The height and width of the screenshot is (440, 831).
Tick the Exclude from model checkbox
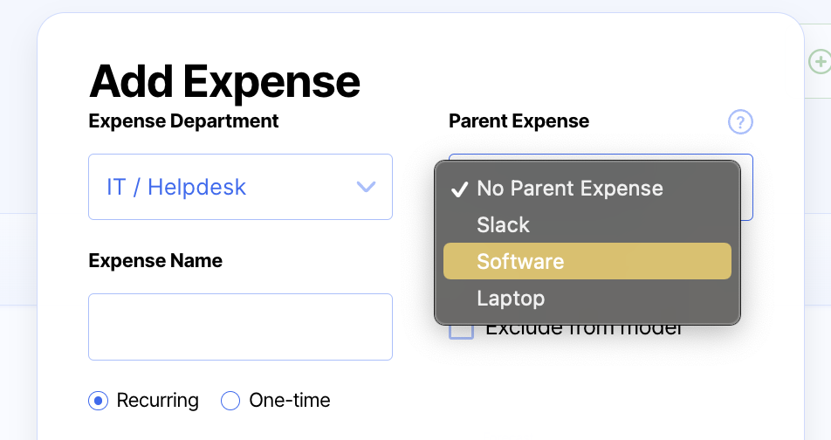[x=461, y=330]
